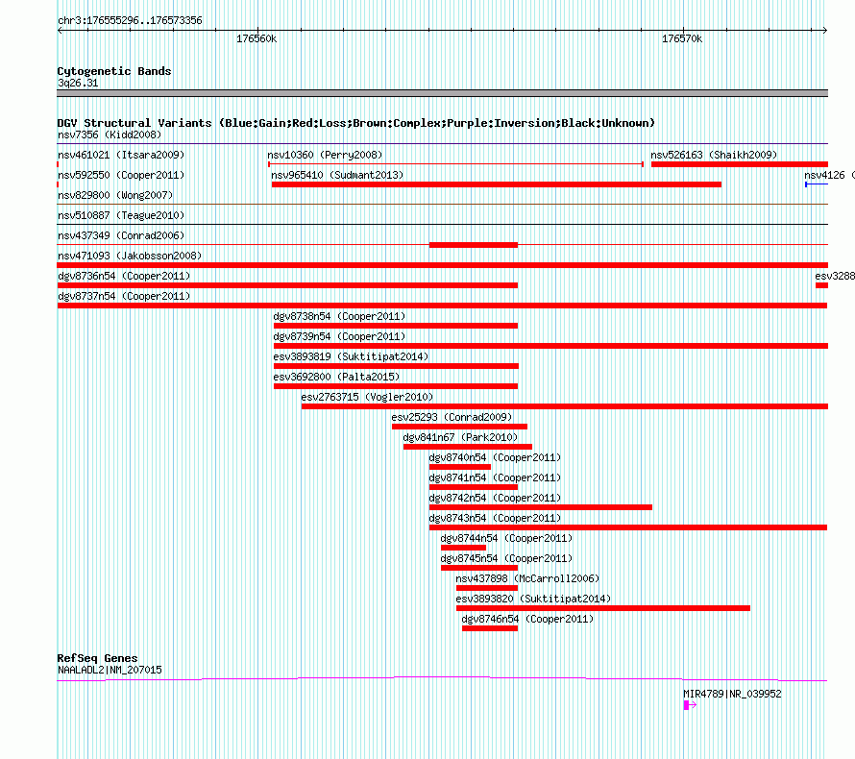Click the red bar under nsv437898
Viewport: 855px width, 759px height.
(487, 588)
